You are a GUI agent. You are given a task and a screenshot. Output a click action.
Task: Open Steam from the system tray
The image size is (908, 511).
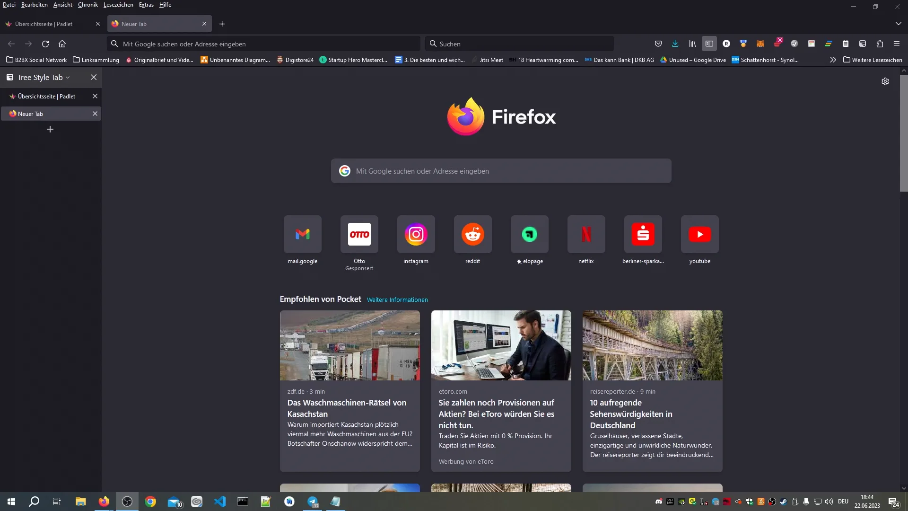783,502
